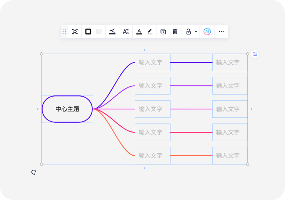Choose the font color underline A icon
The height and width of the screenshot is (200, 285).
pyautogui.click(x=139, y=31)
